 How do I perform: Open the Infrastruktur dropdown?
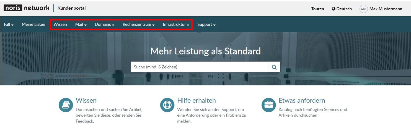tap(176, 24)
